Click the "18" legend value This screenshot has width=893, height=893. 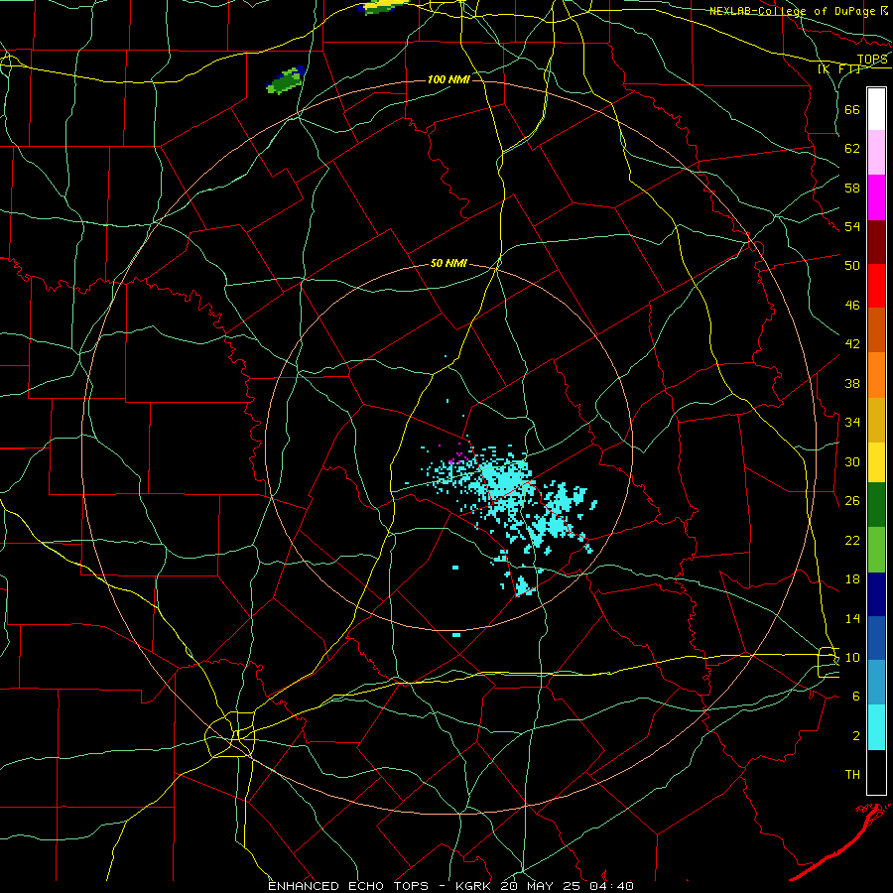point(852,579)
